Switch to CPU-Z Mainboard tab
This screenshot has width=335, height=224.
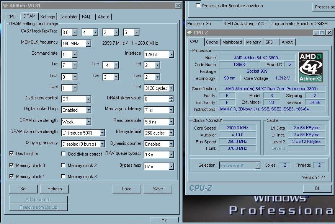pyautogui.click(x=232, y=42)
